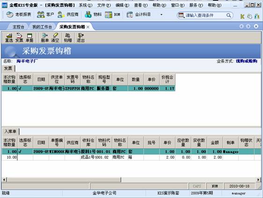Screen dimensions: 263x198
Task: Open the 系统(S) menu
Action: (x=86, y=5)
